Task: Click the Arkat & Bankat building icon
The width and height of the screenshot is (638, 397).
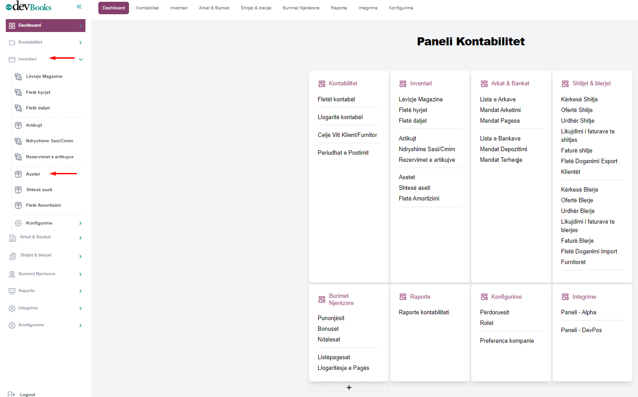Action: [x=12, y=238]
